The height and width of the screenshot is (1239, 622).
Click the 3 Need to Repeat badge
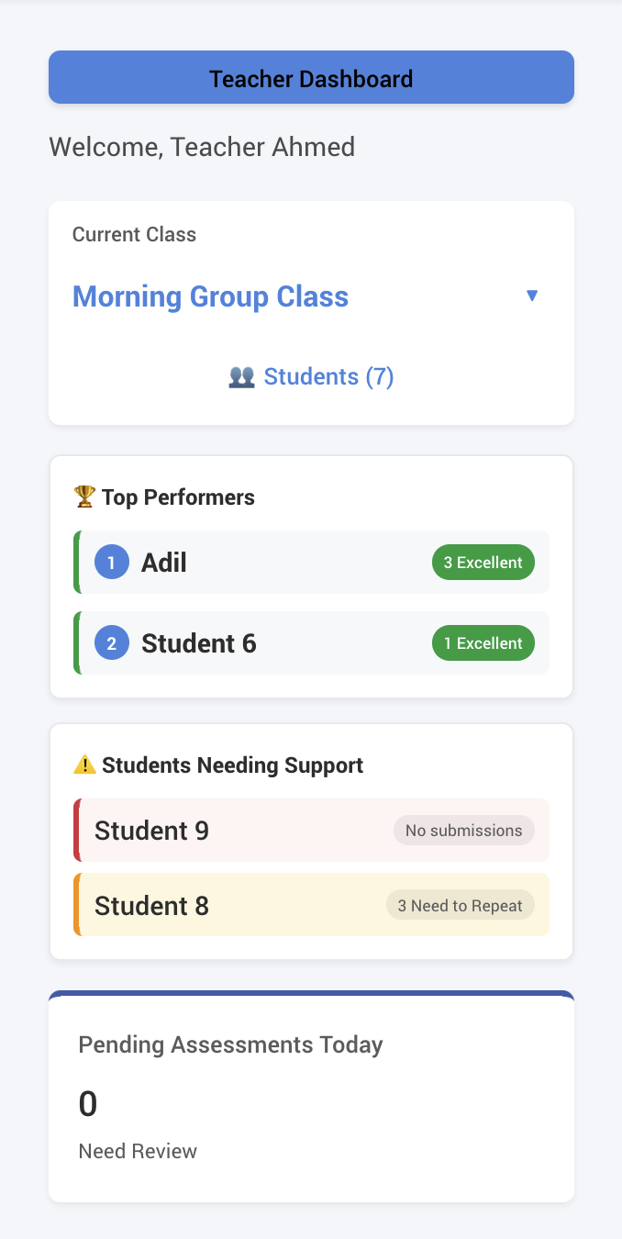pyautogui.click(x=460, y=905)
